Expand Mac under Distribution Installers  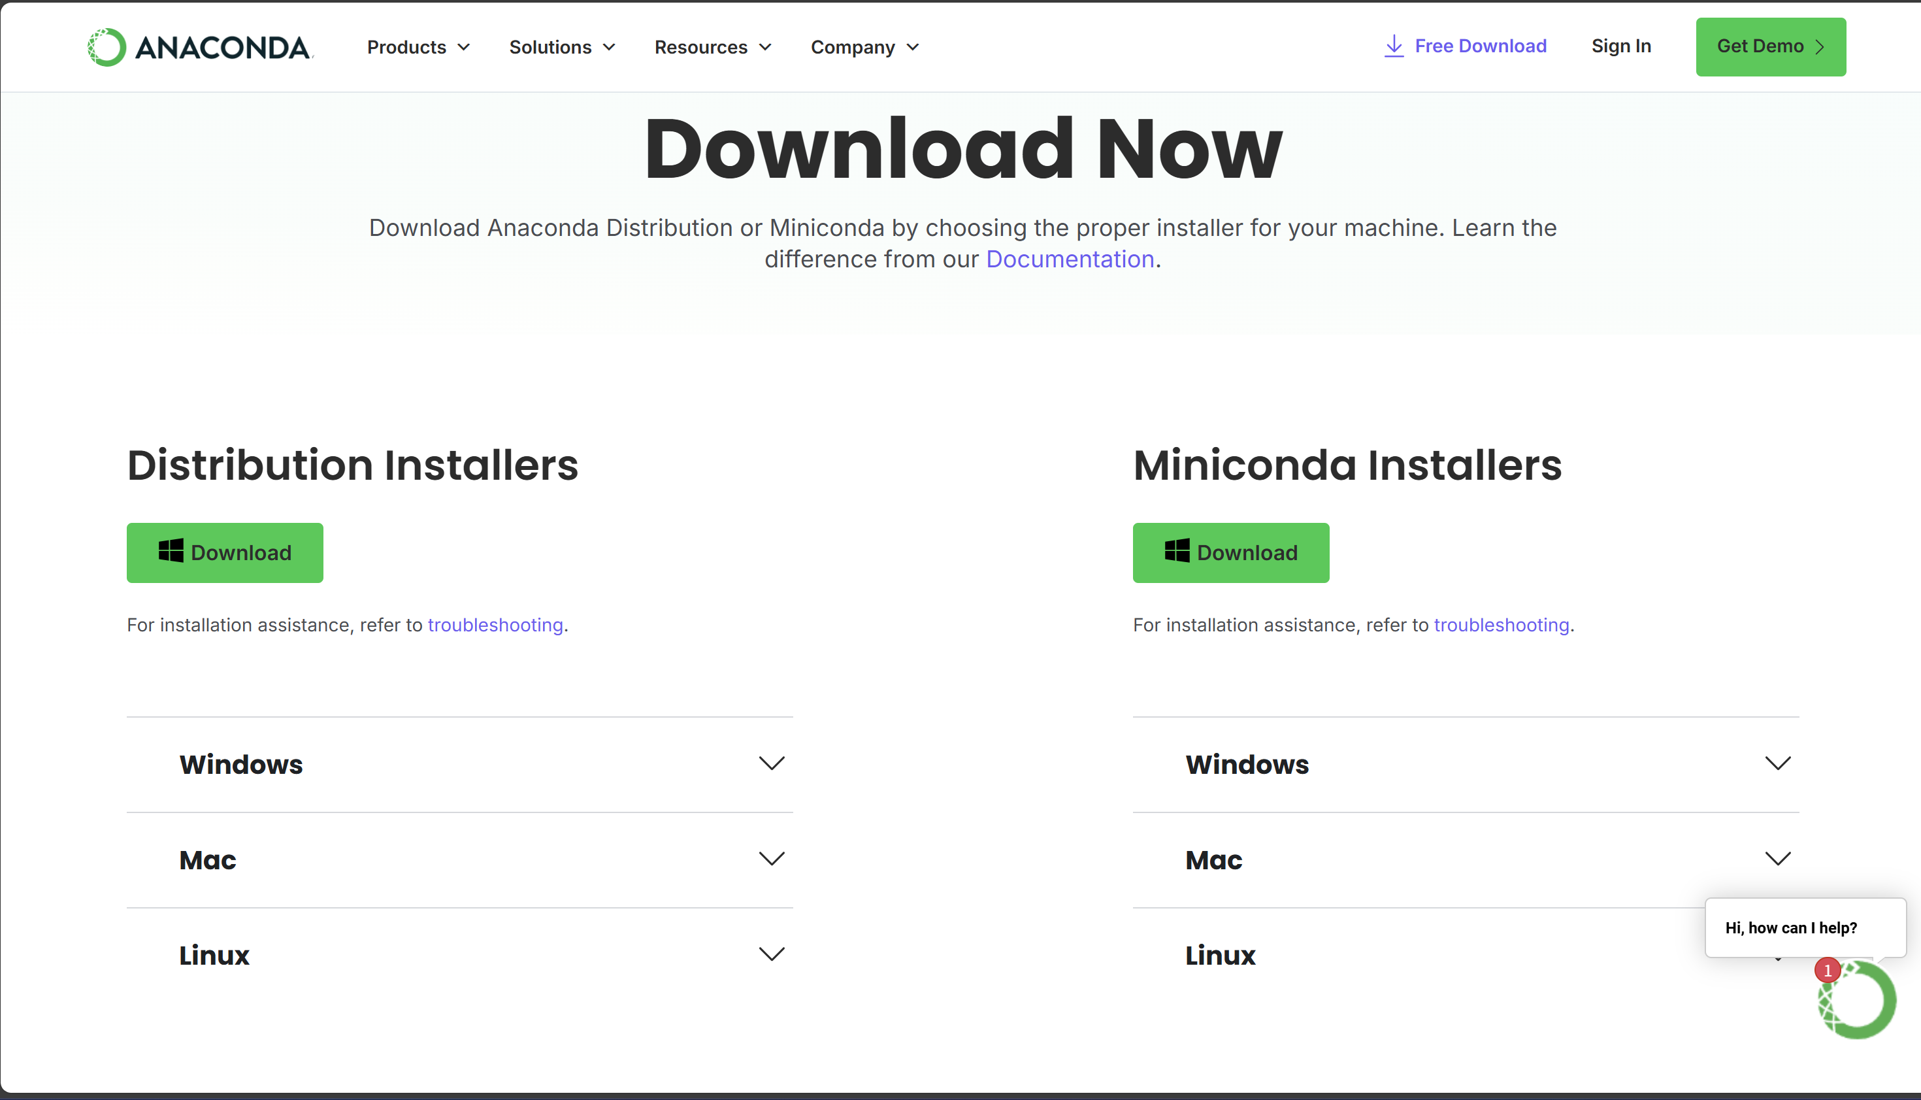pos(460,859)
